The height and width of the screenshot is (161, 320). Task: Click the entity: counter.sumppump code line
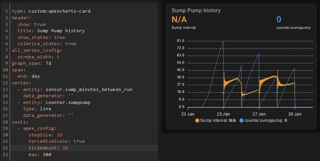(x=57, y=102)
